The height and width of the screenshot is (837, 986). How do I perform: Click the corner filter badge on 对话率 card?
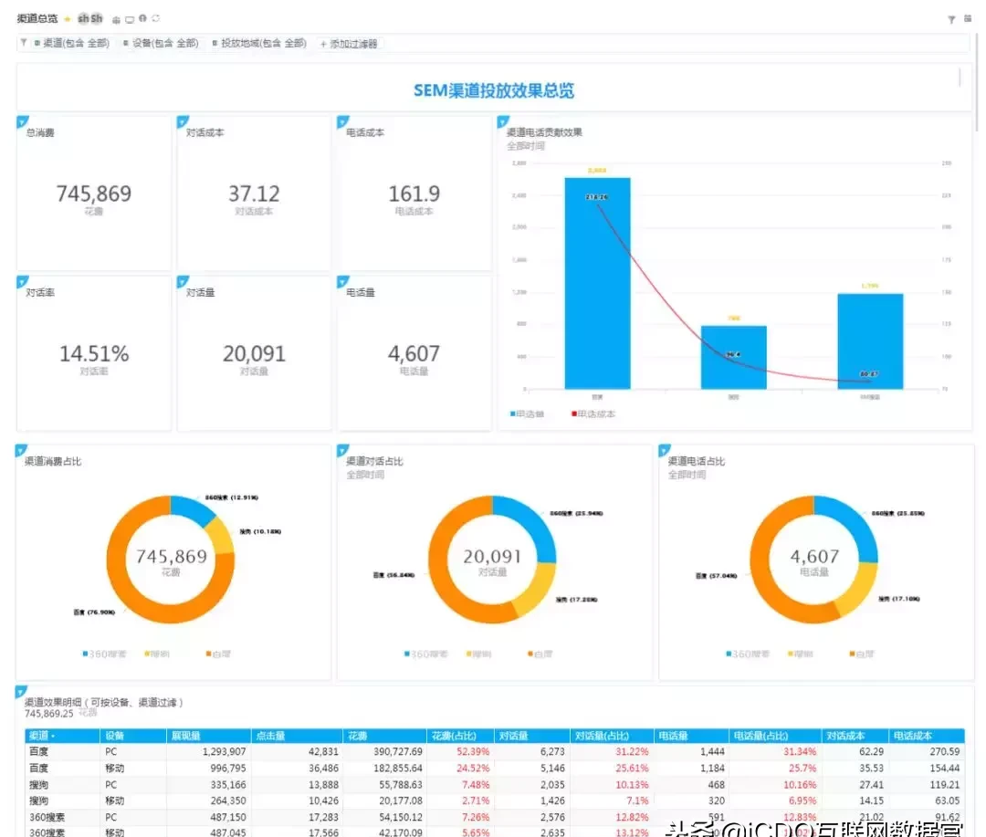(23, 282)
